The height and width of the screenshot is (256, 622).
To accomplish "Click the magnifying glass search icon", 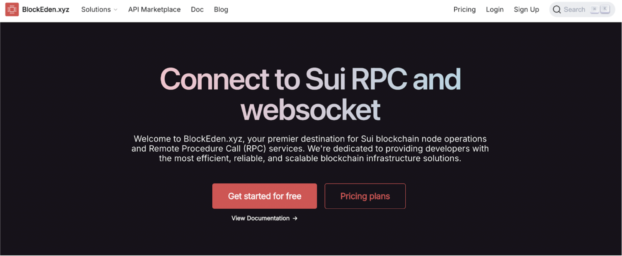I will pos(557,10).
